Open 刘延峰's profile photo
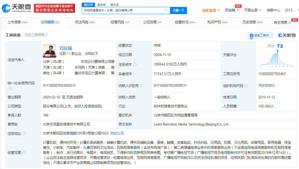299x169 pixels. (49, 51)
